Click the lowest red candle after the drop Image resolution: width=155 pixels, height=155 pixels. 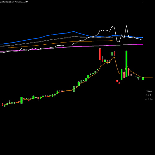[x=119, y=83]
